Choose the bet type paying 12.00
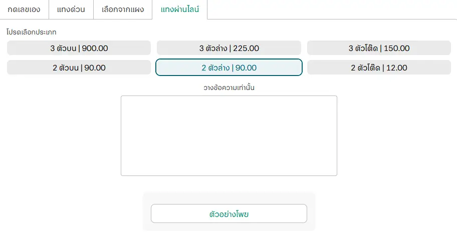This screenshot has width=457, height=243. [379, 67]
